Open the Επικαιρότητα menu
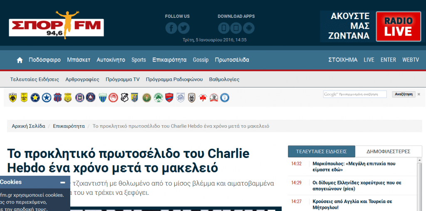The height and width of the screenshot is (211, 426). 170,60
